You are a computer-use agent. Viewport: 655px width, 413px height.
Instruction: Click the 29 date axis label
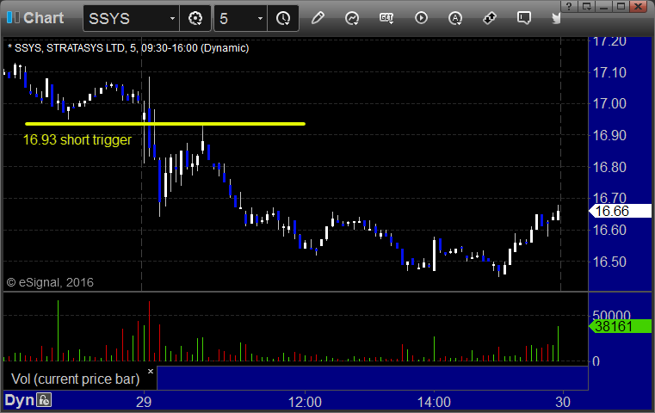click(x=144, y=402)
